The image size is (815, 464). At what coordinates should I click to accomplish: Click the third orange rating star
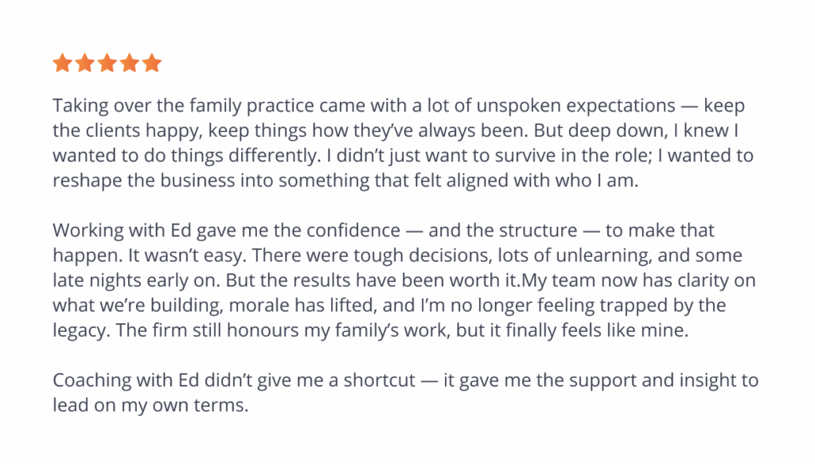(107, 63)
